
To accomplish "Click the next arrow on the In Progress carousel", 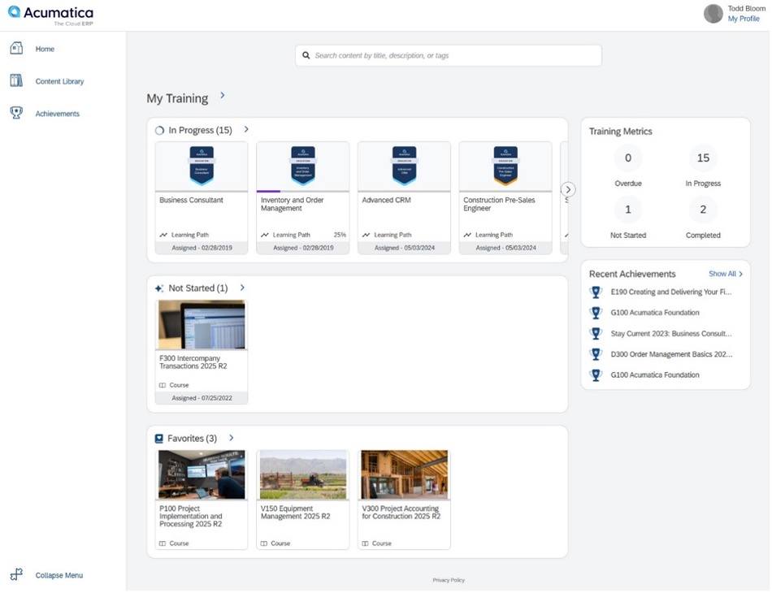I will (x=568, y=188).
